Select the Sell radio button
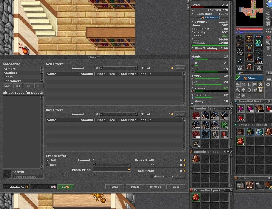 pos(48,160)
